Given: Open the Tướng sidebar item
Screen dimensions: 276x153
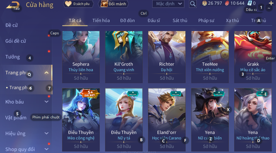Looking at the screenshot, I should point(12,57).
